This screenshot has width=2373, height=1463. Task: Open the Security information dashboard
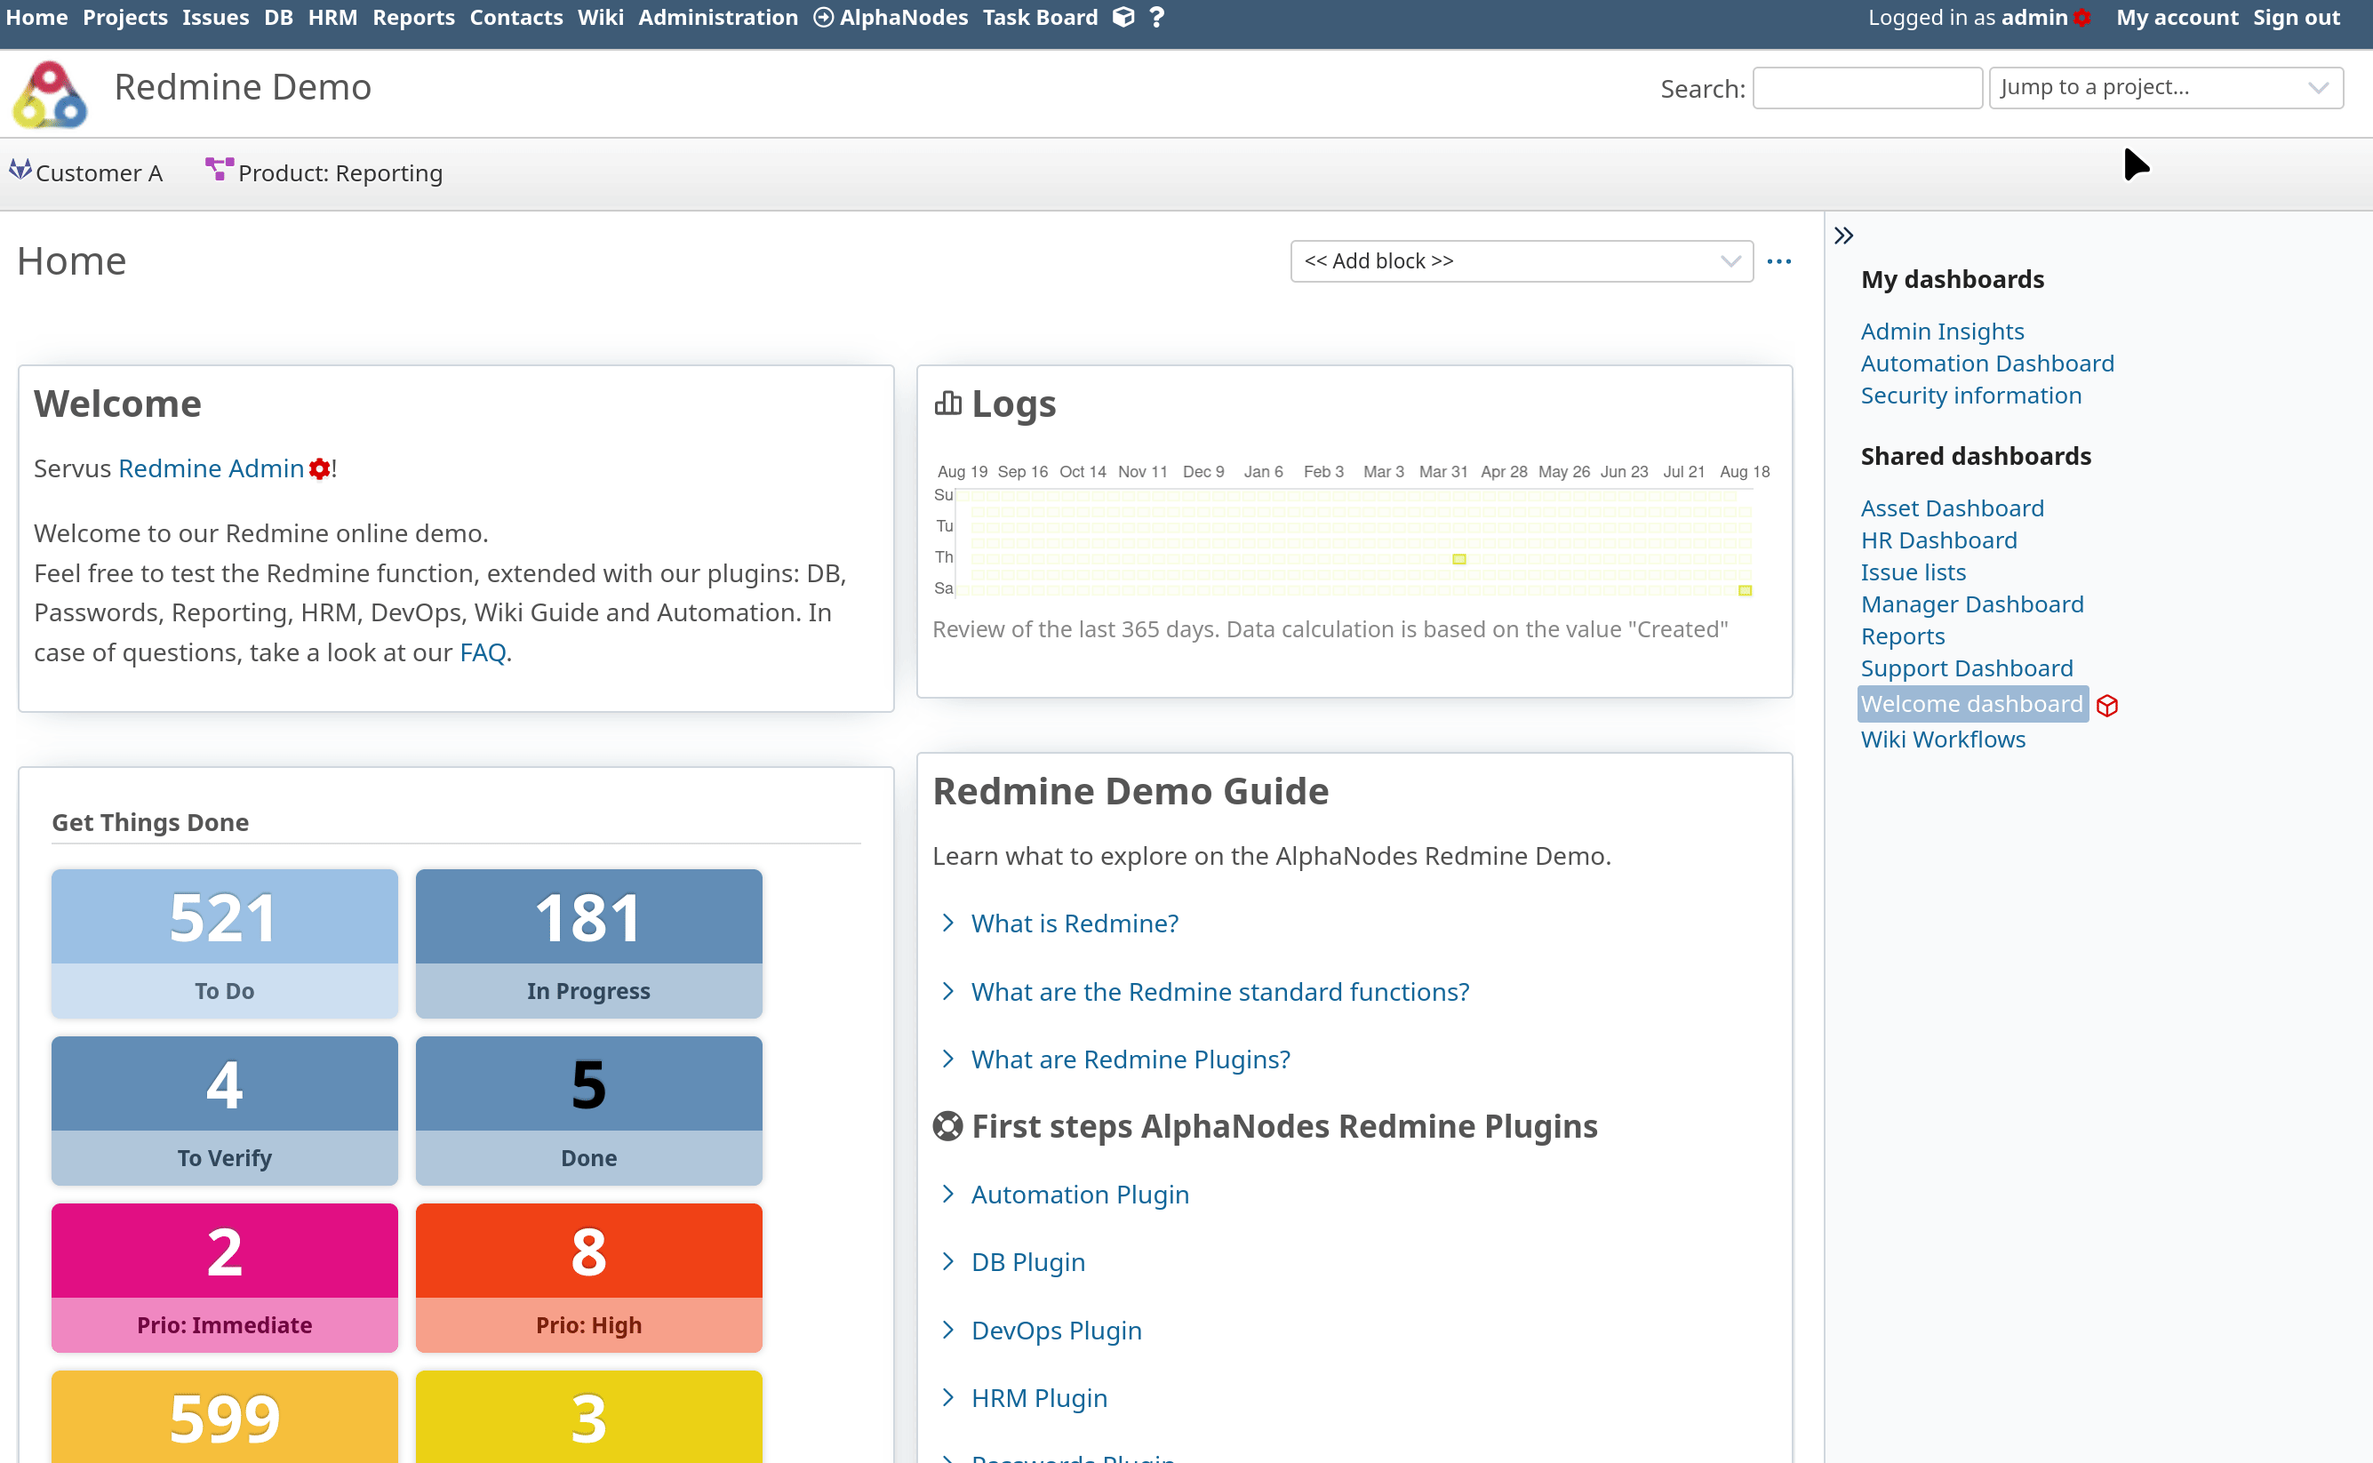click(x=1970, y=395)
